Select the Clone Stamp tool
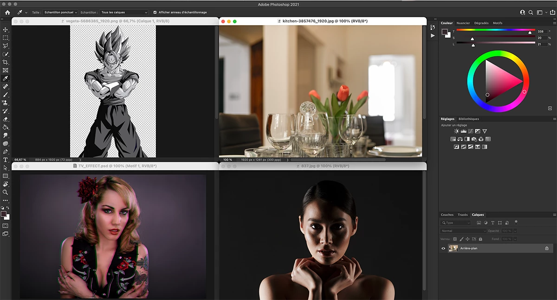The width and height of the screenshot is (557, 300). (6, 103)
